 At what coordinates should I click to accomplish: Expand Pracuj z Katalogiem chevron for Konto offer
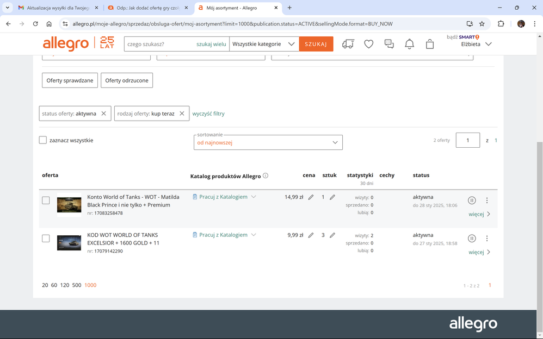(254, 197)
